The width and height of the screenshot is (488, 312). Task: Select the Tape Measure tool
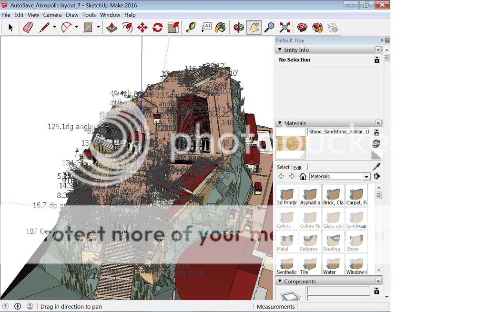tap(191, 28)
